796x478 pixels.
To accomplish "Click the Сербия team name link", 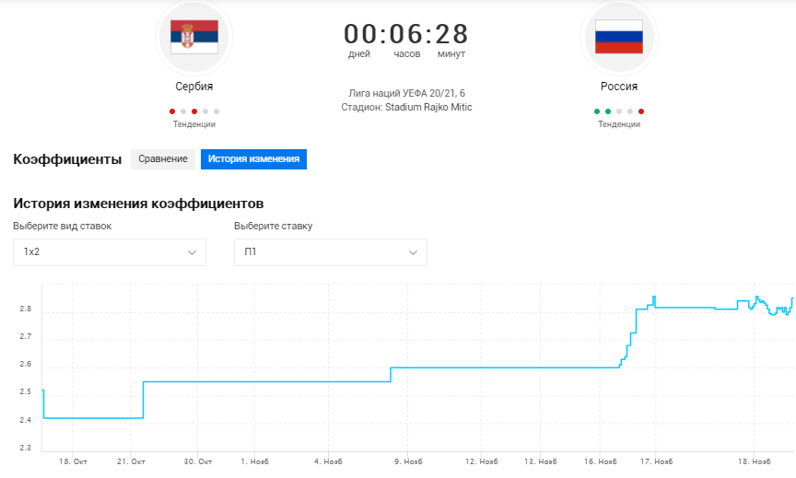I will click(194, 87).
